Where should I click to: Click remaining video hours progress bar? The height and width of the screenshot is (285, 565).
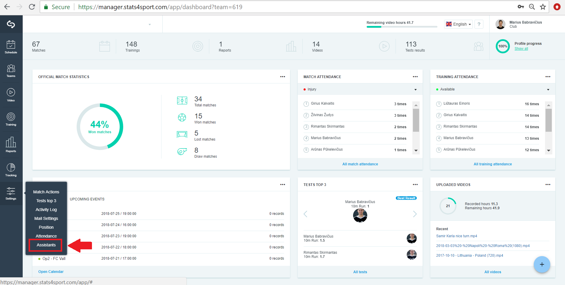pyautogui.click(x=402, y=27)
